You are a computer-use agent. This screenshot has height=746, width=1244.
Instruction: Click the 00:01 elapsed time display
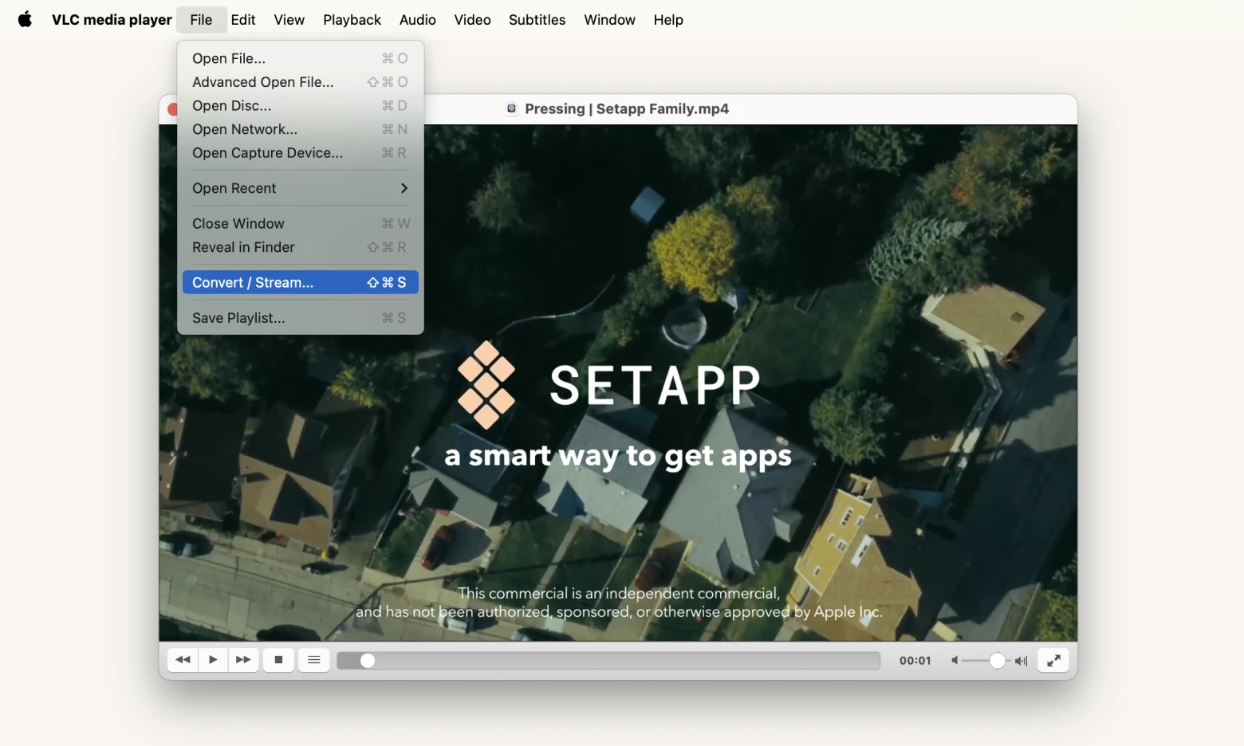click(x=915, y=661)
